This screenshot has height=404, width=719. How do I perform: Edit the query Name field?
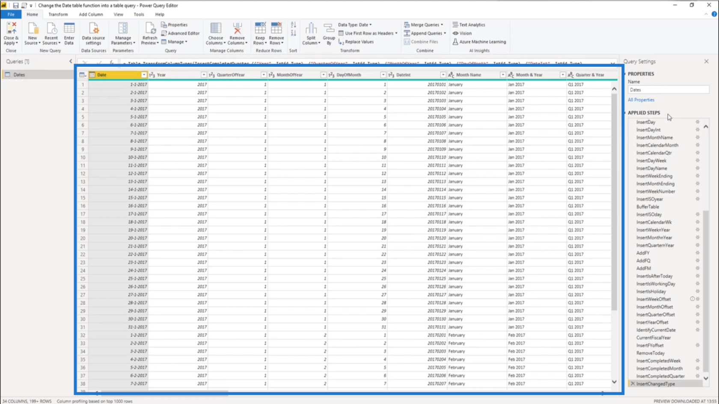(668, 90)
